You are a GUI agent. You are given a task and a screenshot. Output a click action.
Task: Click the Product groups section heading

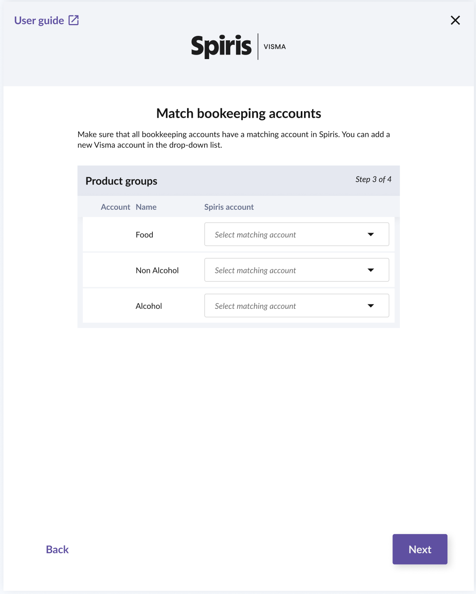coord(121,181)
